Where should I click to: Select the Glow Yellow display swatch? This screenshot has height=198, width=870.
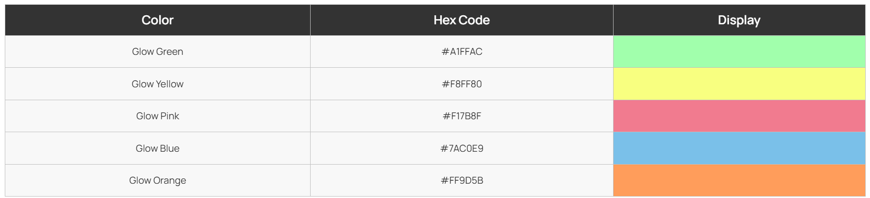739,84
